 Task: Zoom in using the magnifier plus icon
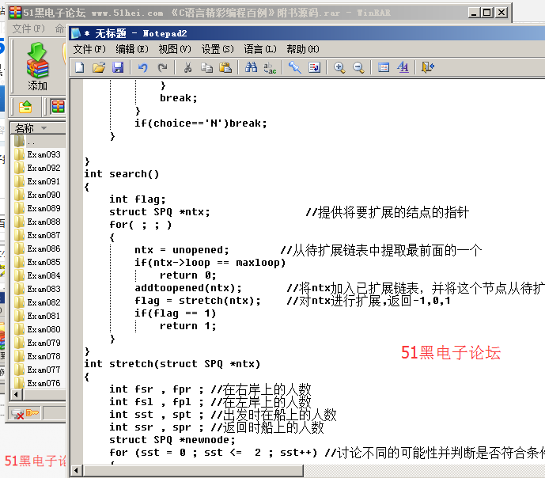click(x=339, y=68)
